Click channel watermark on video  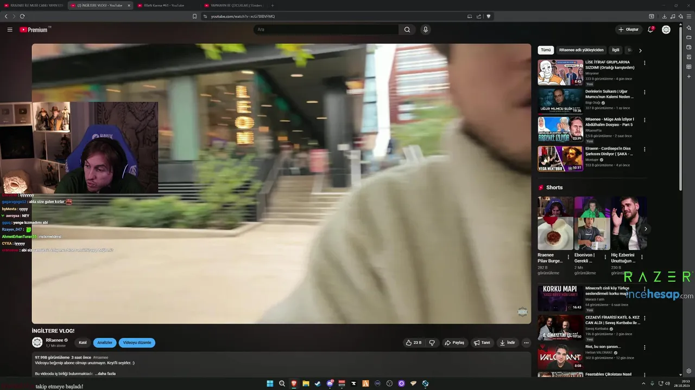click(522, 312)
